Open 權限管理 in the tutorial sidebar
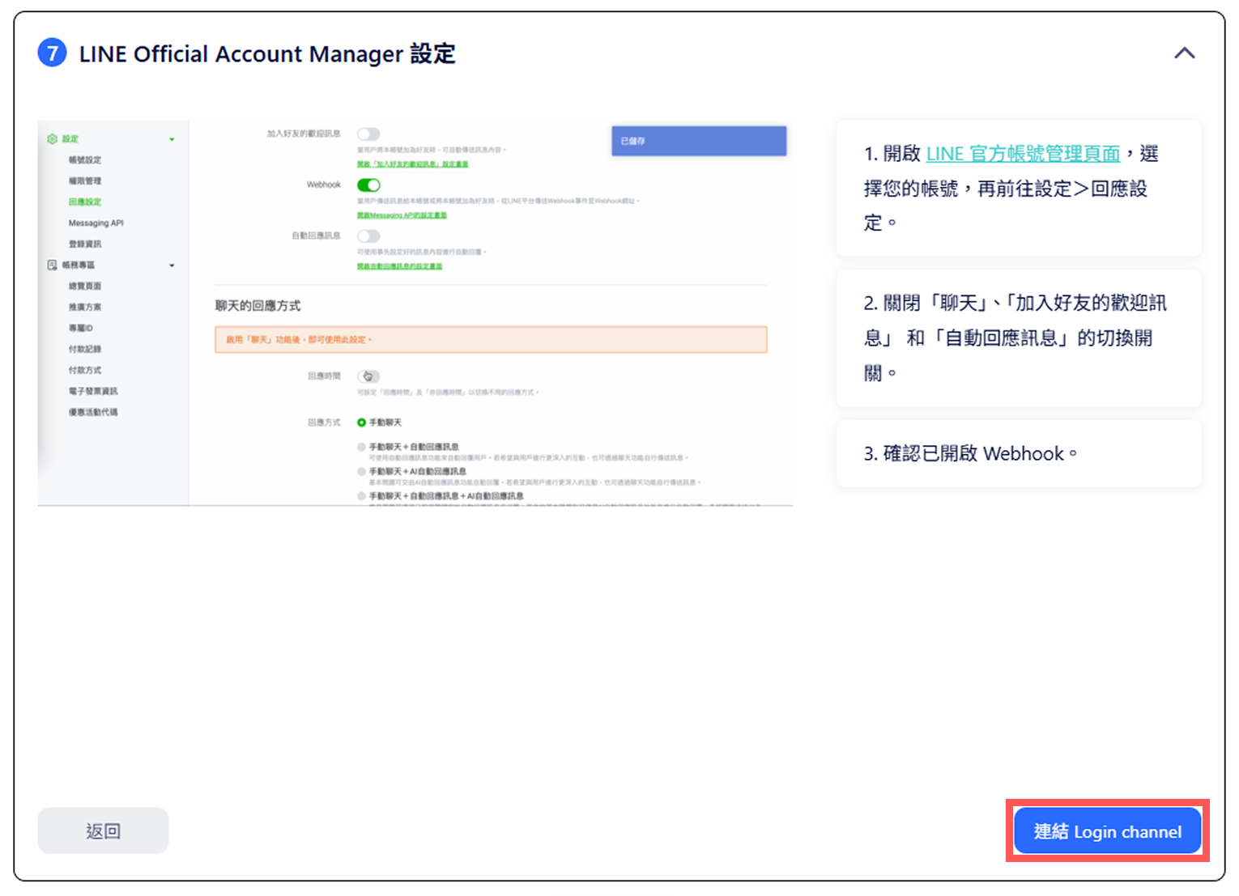Viewport: 1239px width, 896px height. [x=85, y=180]
